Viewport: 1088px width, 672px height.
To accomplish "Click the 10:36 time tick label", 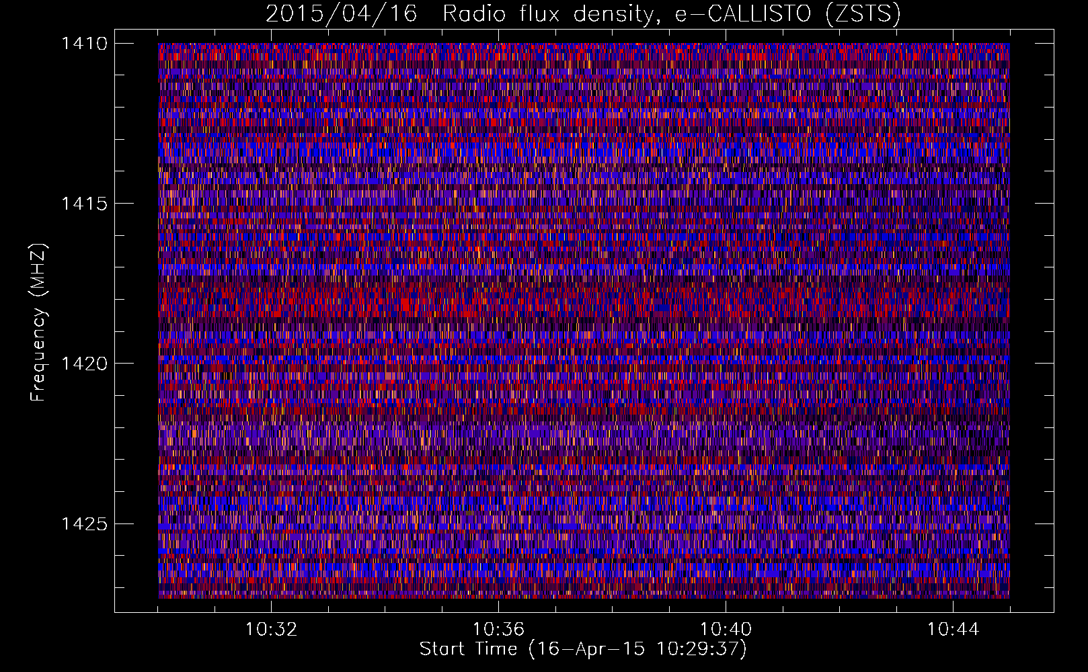I will 498,629.
